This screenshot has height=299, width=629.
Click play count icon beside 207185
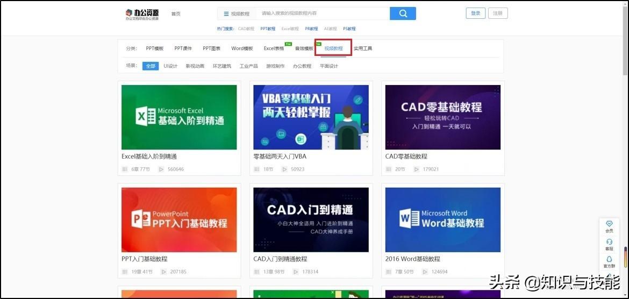(163, 272)
